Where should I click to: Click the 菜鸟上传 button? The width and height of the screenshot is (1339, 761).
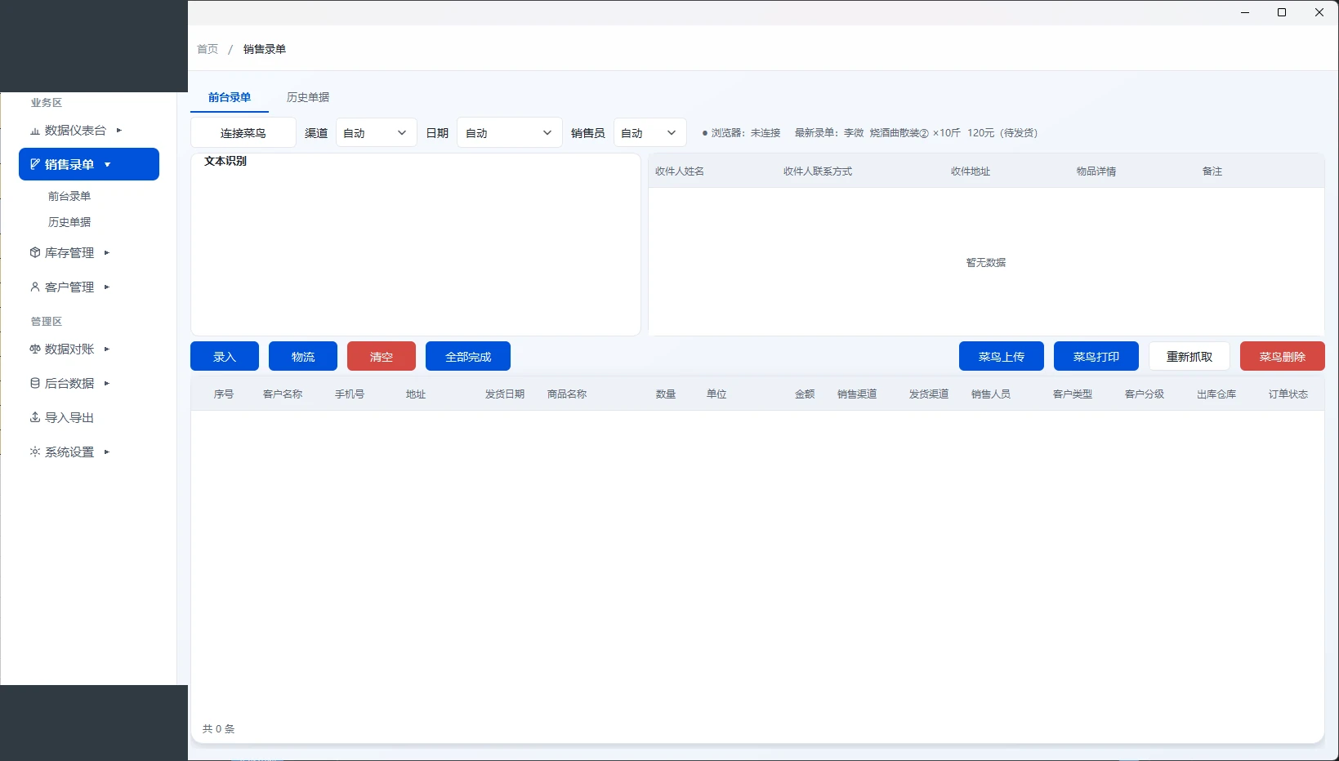point(1002,357)
